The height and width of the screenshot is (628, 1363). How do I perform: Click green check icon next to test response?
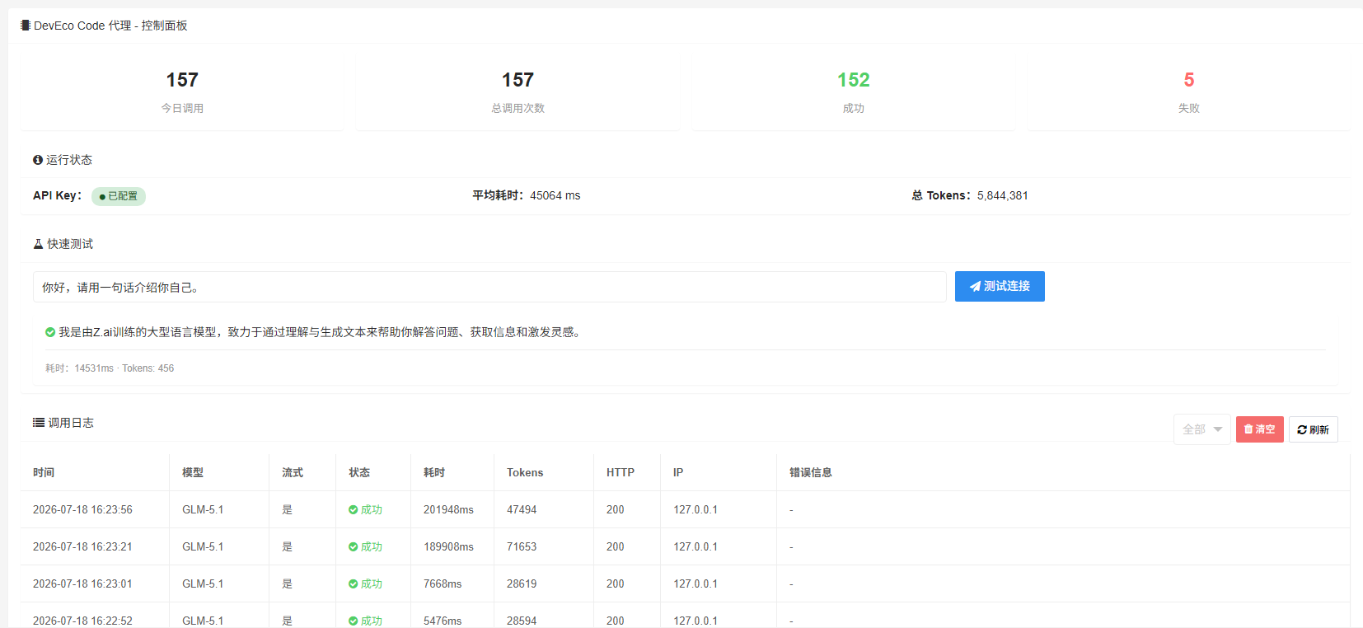pos(50,332)
